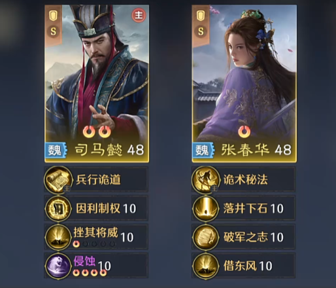Image resolution: width=336 pixels, height=288 pixels.
Task: Open the 挫其将威 skill icon
Action: tap(58, 237)
